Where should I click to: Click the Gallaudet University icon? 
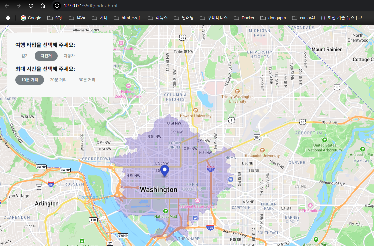(x=262, y=150)
